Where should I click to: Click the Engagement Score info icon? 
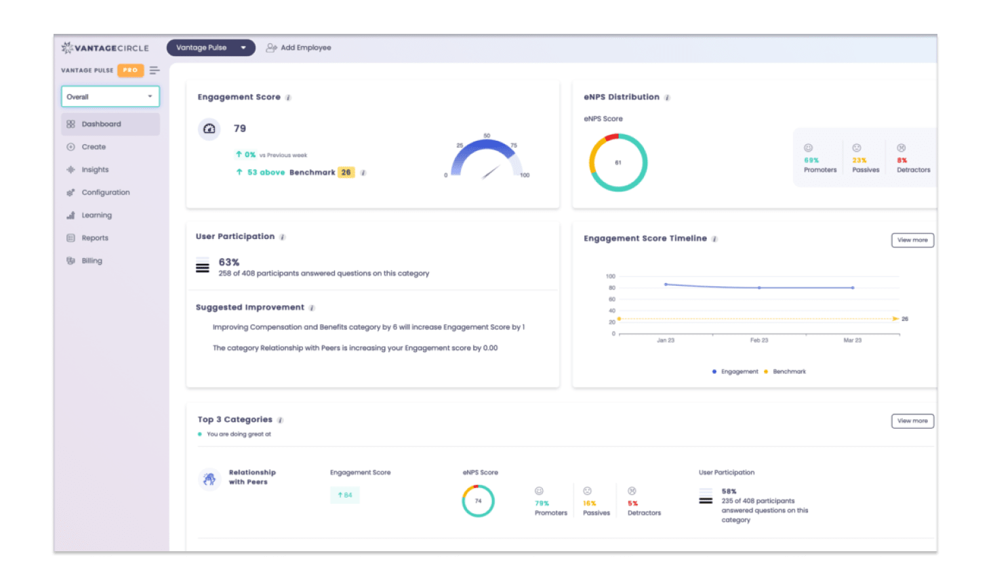tap(288, 98)
